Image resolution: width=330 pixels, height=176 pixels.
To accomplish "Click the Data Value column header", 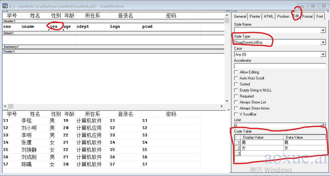I will pyautogui.click(x=305, y=137).
